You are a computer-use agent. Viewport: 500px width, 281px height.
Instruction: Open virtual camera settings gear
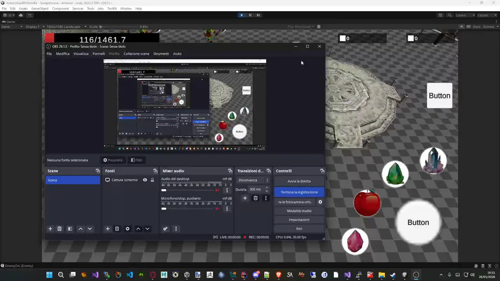pyautogui.click(x=320, y=202)
